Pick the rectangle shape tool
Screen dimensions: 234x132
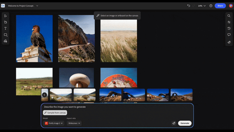[5, 35]
